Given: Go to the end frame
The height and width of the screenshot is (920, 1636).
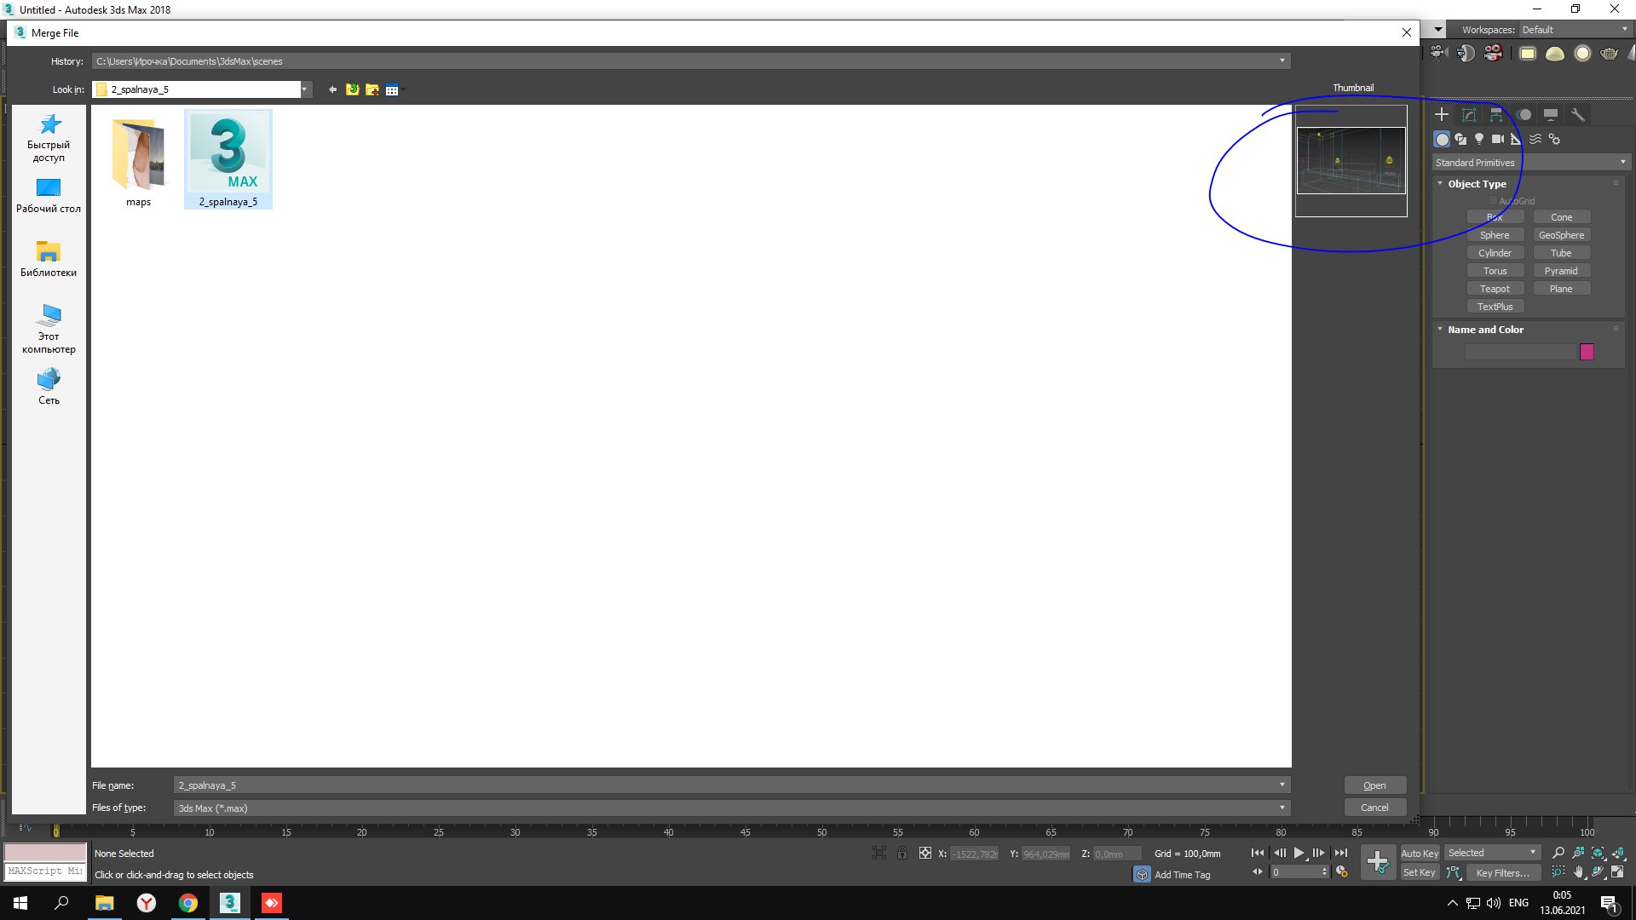Looking at the screenshot, I should (1341, 853).
